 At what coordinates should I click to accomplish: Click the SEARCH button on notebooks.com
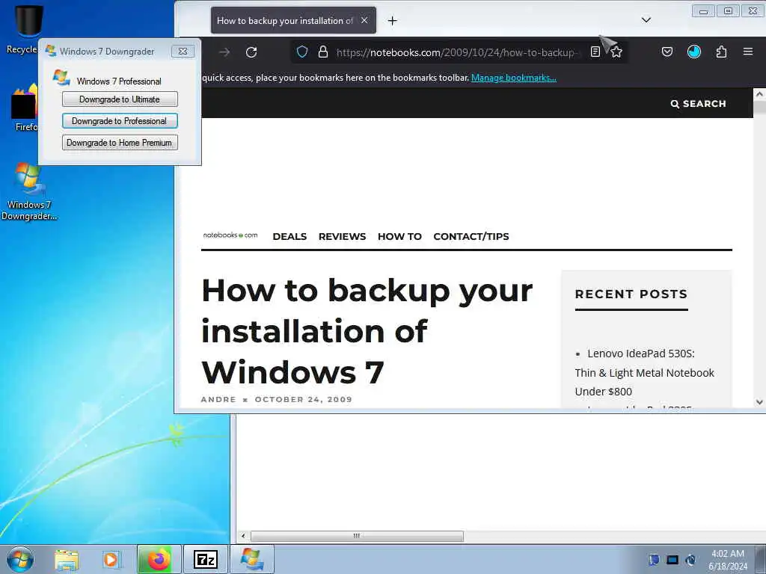pos(698,103)
